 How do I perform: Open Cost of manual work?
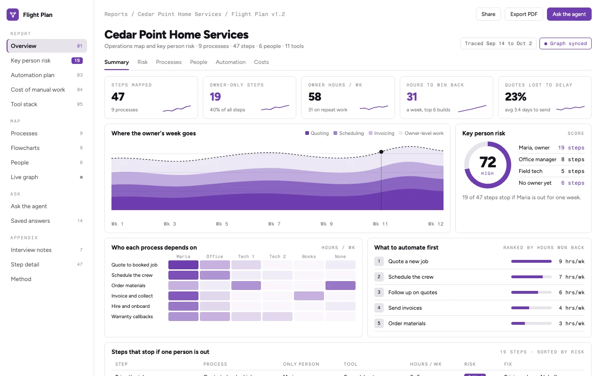coord(47,90)
